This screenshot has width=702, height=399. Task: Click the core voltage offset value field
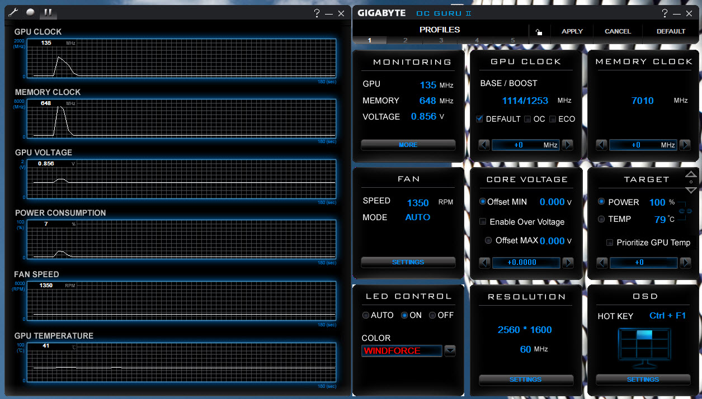pyautogui.click(x=526, y=263)
